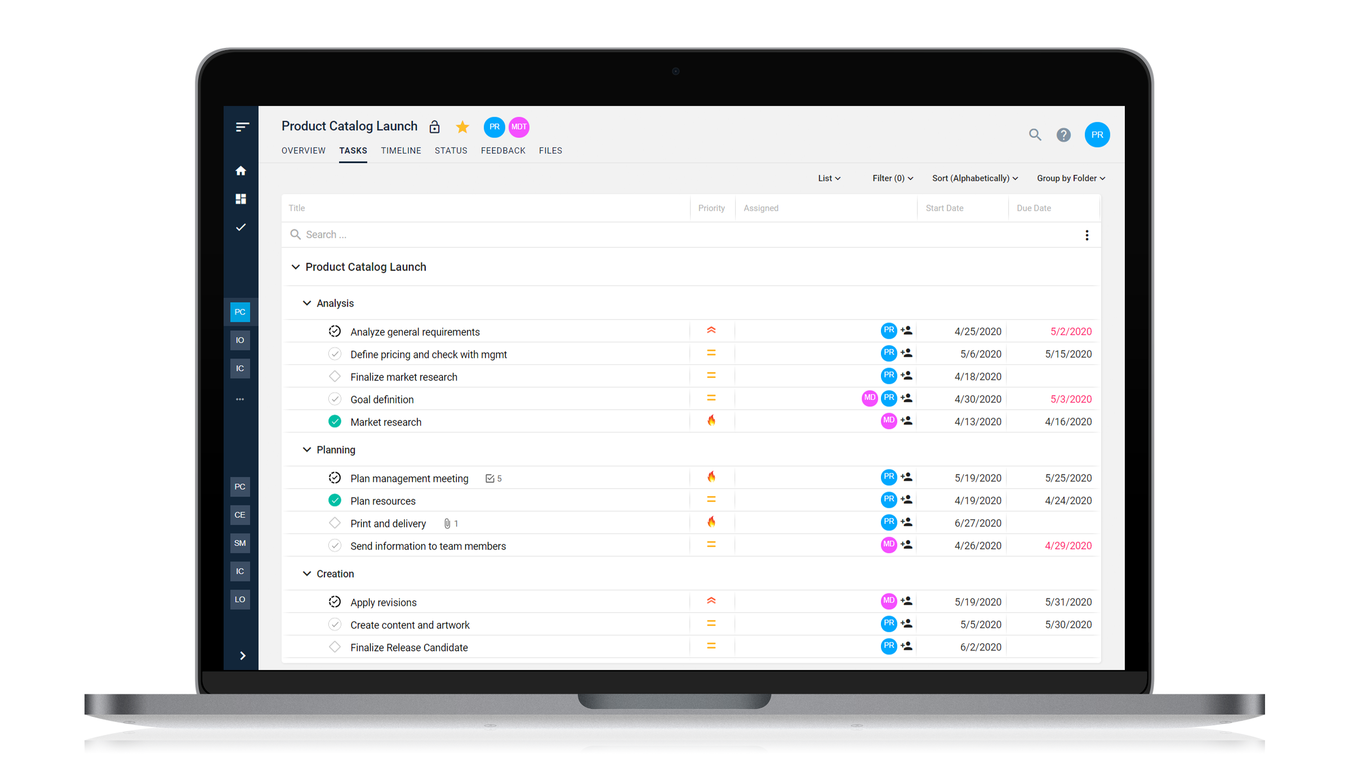Viewport: 1349px width, 776px height.
Task: Switch to the Status tab
Action: [451, 150]
